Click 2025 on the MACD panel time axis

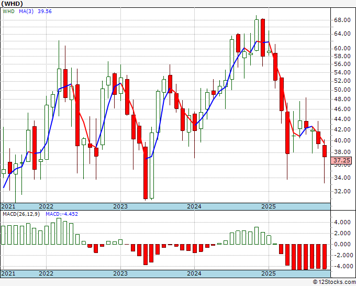click(269, 273)
